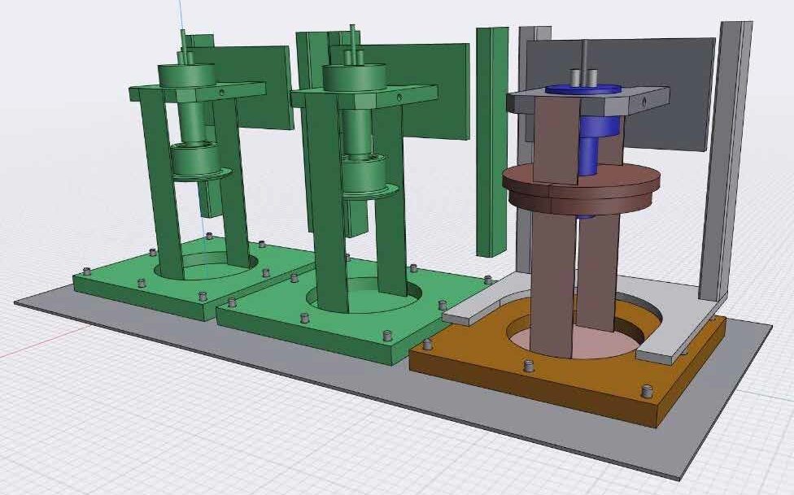Select the top cylinder of left green assembly
The height and width of the screenshot is (495, 794).
[x=186, y=74]
